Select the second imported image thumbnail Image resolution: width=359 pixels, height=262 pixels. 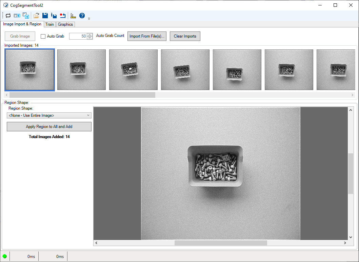tap(81, 70)
